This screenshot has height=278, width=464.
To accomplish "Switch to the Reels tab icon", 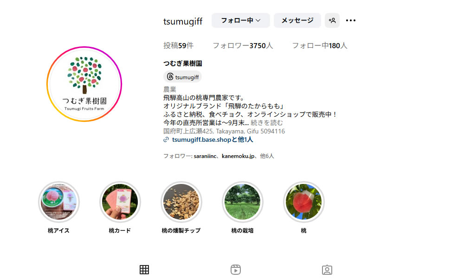I will tap(236, 270).
